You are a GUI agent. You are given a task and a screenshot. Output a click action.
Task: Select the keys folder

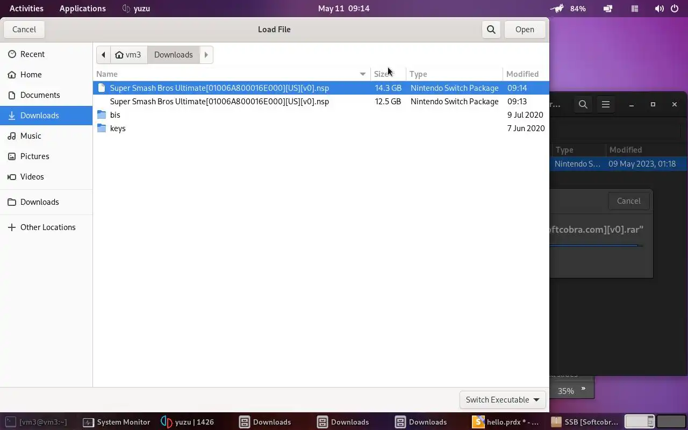pos(321,128)
